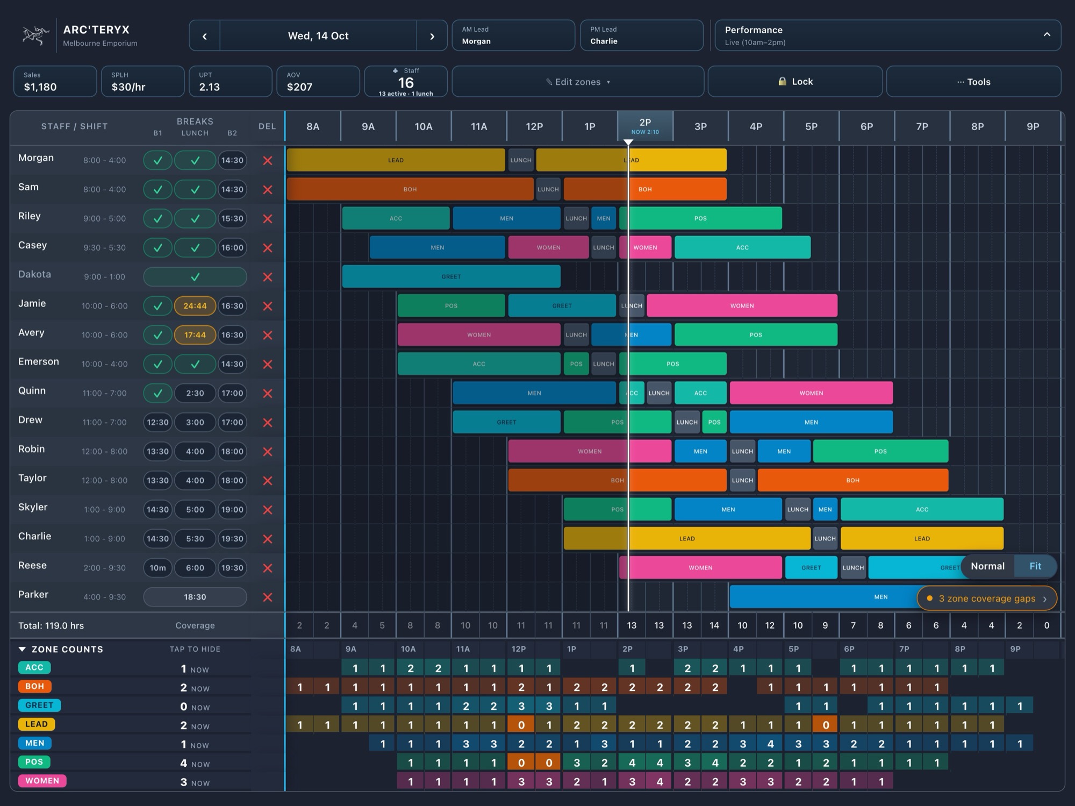Remove Dakota's shift with the X icon
The width and height of the screenshot is (1075, 806).
pos(267,277)
